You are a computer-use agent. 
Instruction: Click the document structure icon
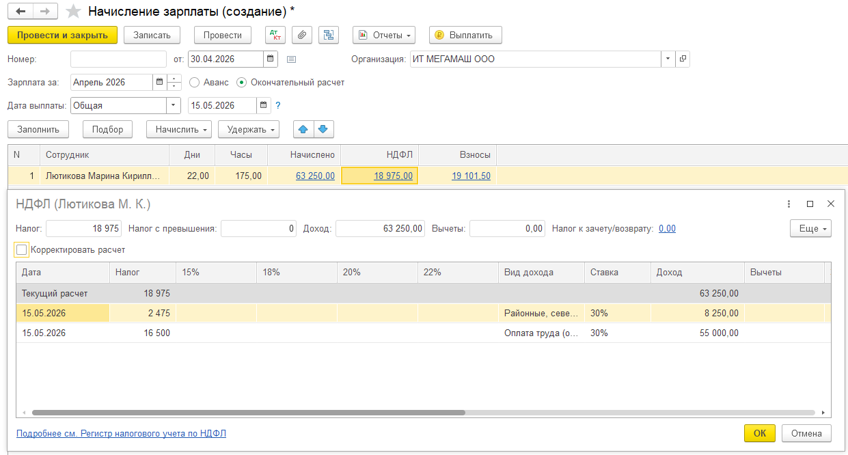coord(329,35)
